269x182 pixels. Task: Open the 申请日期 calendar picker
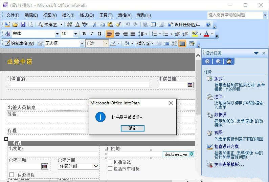tap(190, 85)
